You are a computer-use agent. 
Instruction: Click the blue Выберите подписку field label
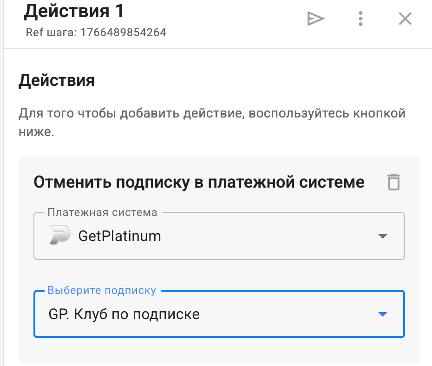click(x=102, y=291)
